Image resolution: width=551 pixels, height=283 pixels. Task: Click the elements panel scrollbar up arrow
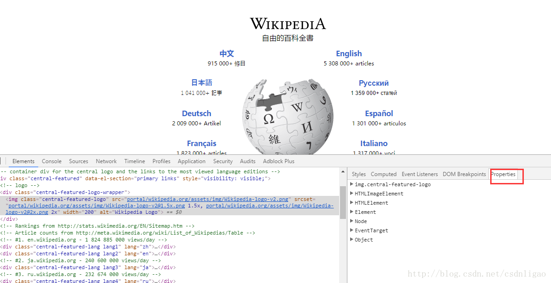point(343,171)
